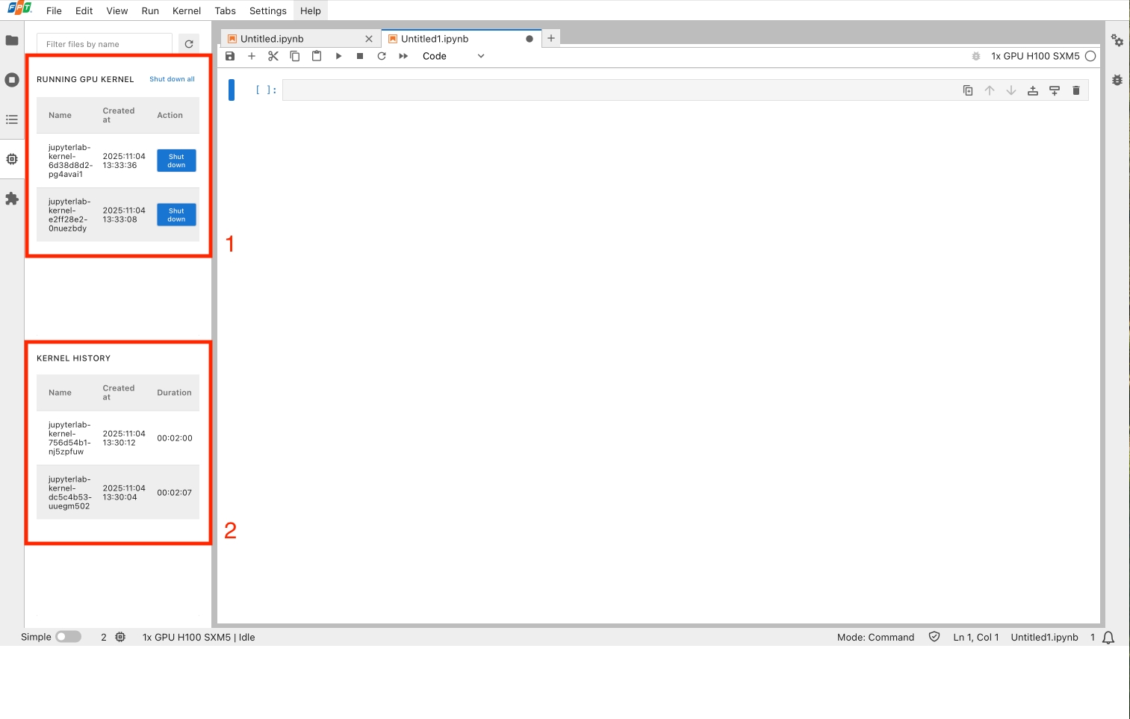The height and width of the screenshot is (719, 1130).
Task: Open the file browser sidebar icon
Action: [12, 40]
